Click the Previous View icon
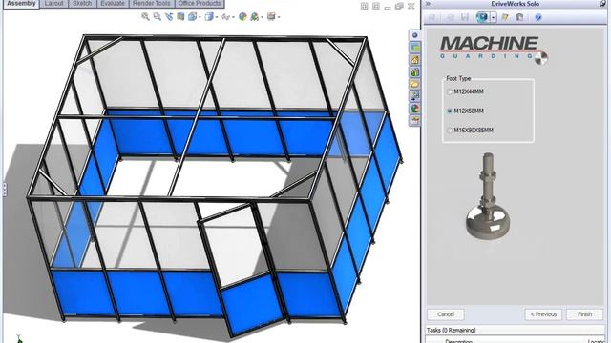The height and width of the screenshot is (343, 611). (169, 17)
